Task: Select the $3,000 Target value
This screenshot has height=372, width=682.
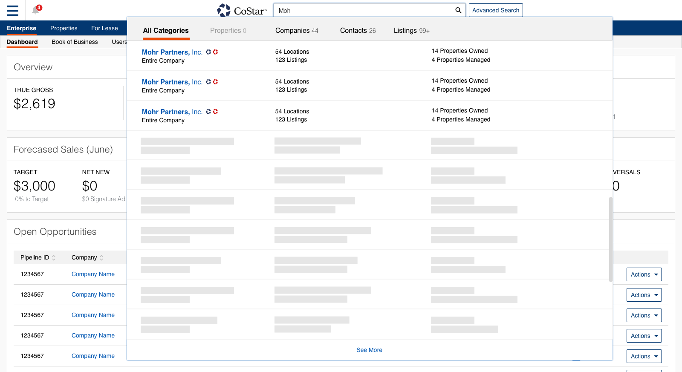Action: click(35, 186)
